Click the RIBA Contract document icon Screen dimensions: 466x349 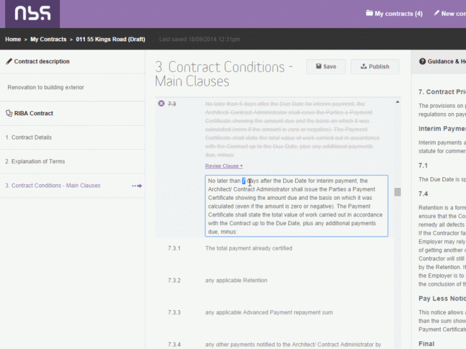pos(9,113)
